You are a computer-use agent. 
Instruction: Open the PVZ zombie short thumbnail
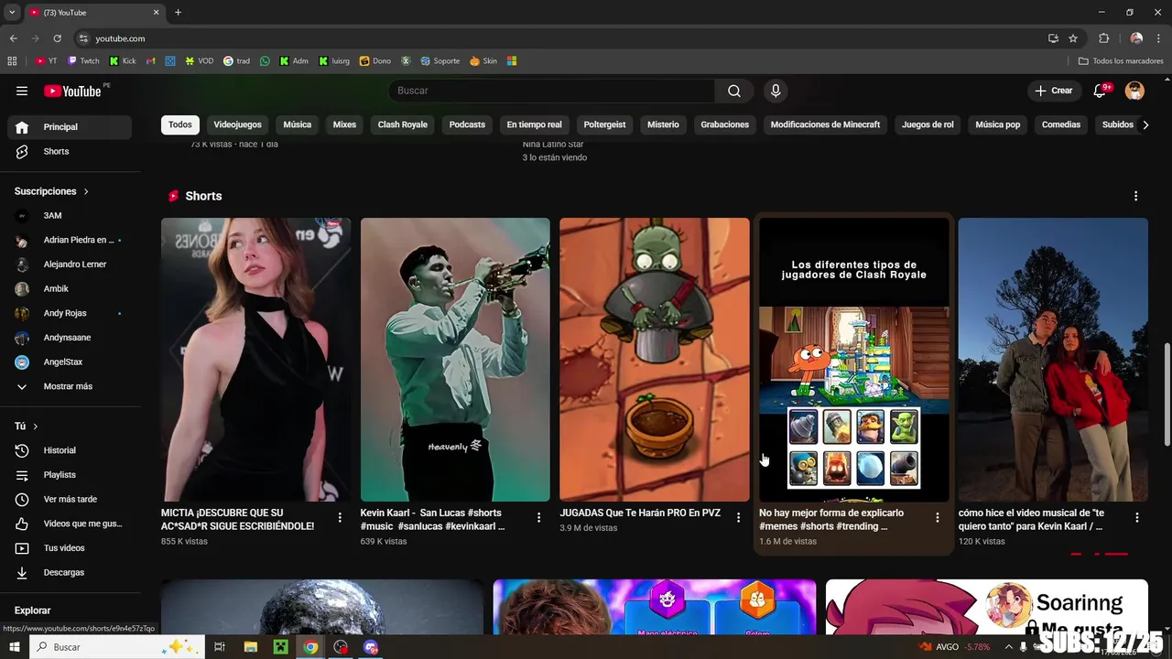click(x=655, y=360)
